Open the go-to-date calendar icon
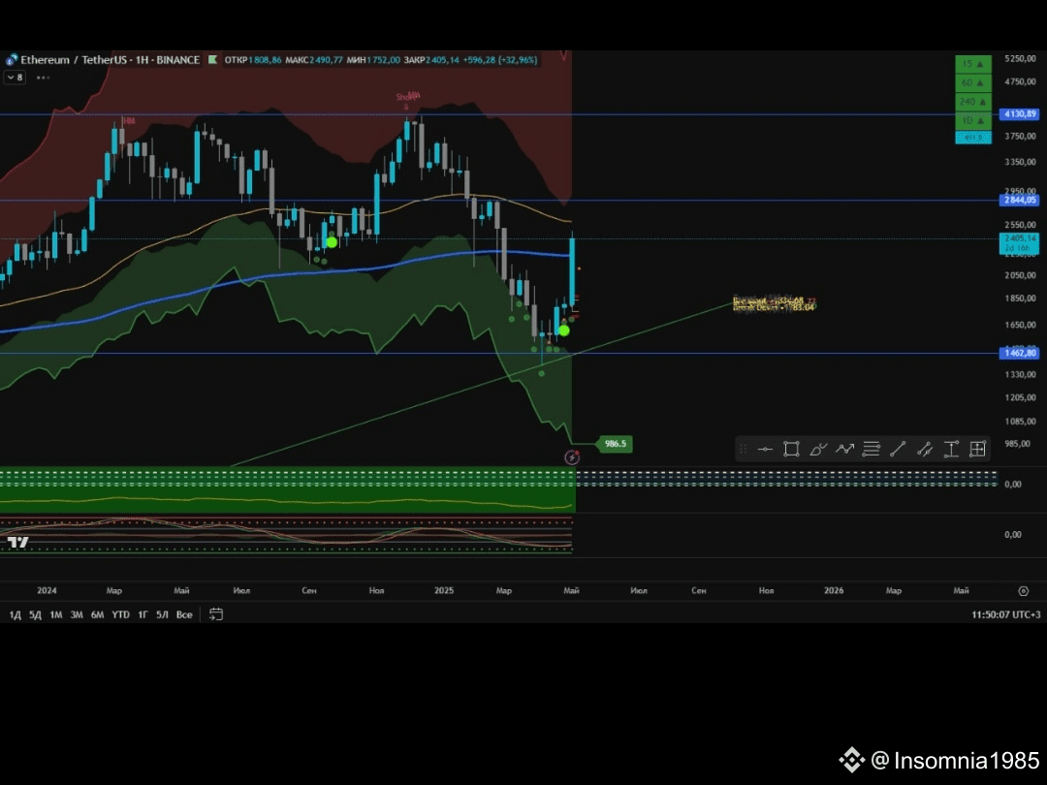1047x785 pixels. point(215,613)
